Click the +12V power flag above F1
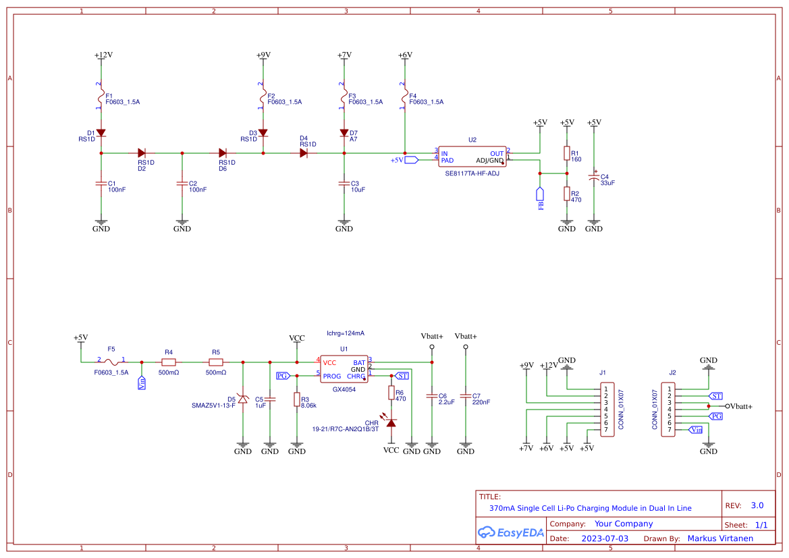 coord(101,56)
